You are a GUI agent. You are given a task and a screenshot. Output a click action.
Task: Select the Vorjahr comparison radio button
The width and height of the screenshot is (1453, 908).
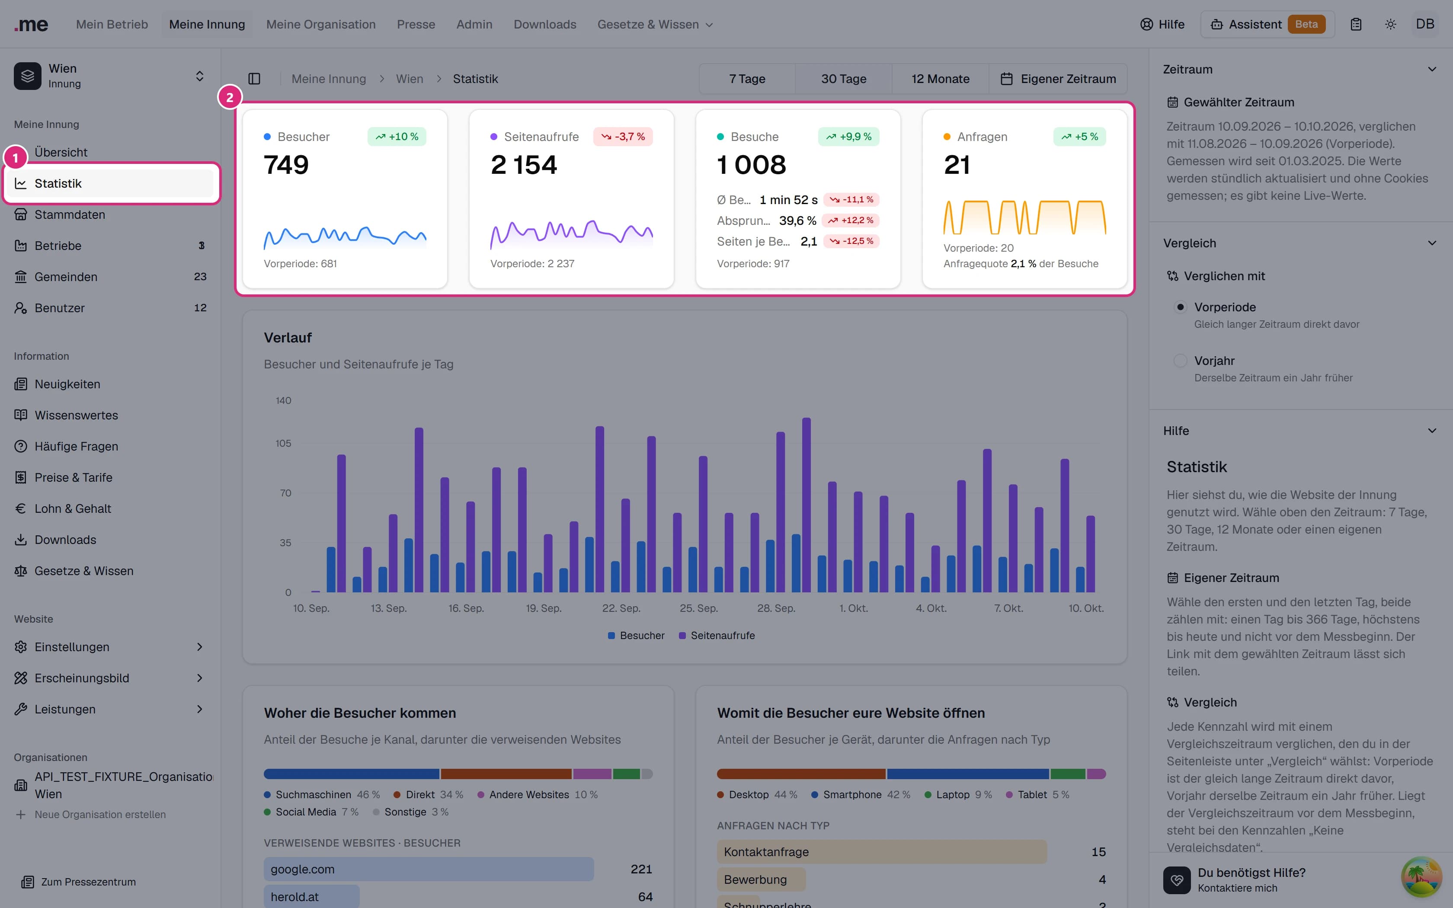click(x=1181, y=361)
